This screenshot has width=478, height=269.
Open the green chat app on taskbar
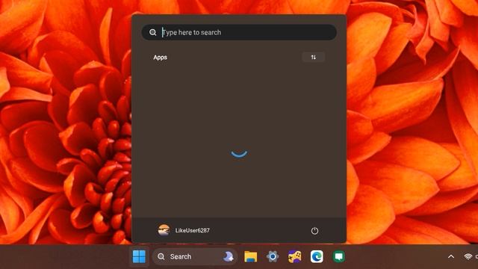tap(338, 256)
